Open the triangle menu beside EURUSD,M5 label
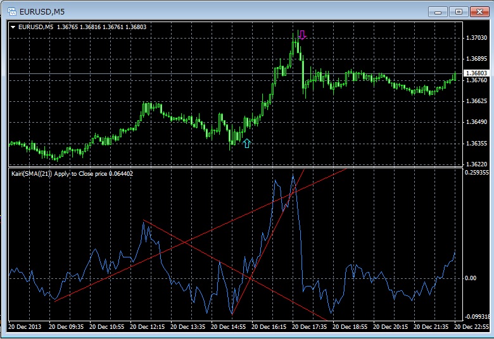This screenshot has width=494, height=339. tap(13, 27)
